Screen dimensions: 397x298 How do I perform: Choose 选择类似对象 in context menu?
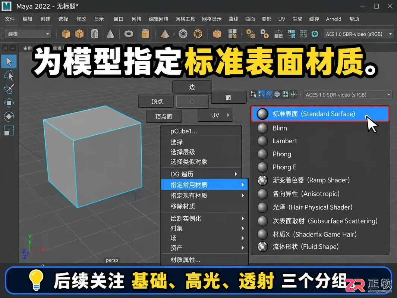coord(201,161)
